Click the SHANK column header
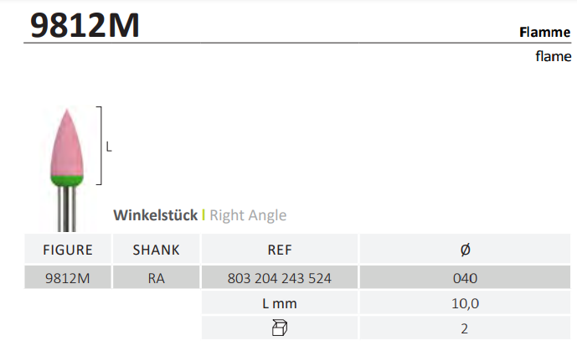This screenshot has height=351, width=577. (x=157, y=250)
